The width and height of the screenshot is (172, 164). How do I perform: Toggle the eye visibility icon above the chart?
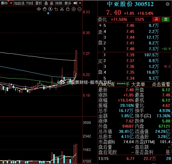coord(39,9)
